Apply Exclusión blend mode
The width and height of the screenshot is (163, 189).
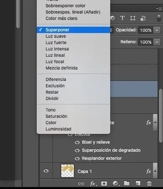tap(73, 86)
